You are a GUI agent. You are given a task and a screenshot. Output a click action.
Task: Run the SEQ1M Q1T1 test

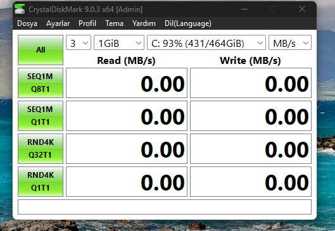coord(41,116)
